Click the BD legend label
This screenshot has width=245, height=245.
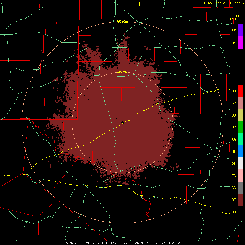pos(234,115)
